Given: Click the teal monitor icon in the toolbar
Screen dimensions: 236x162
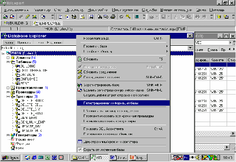Looking at the screenshot, I should pos(137,17).
